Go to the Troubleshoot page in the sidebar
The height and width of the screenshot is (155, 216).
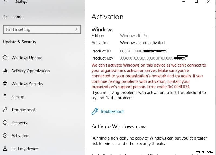click(x=23, y=110)
